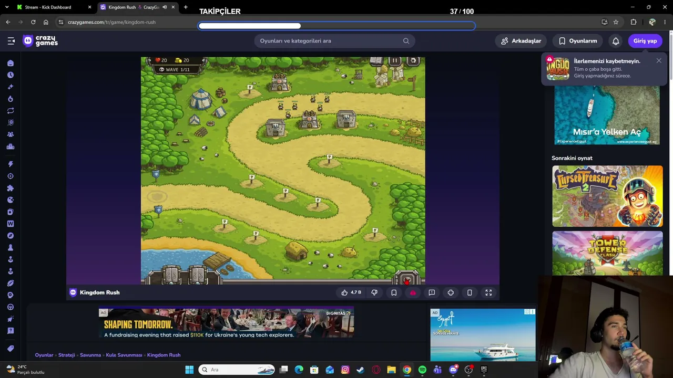Viewport: 673px width, 378px height.
Task: Open the notifications bell
Action: [x=616, y=41]
